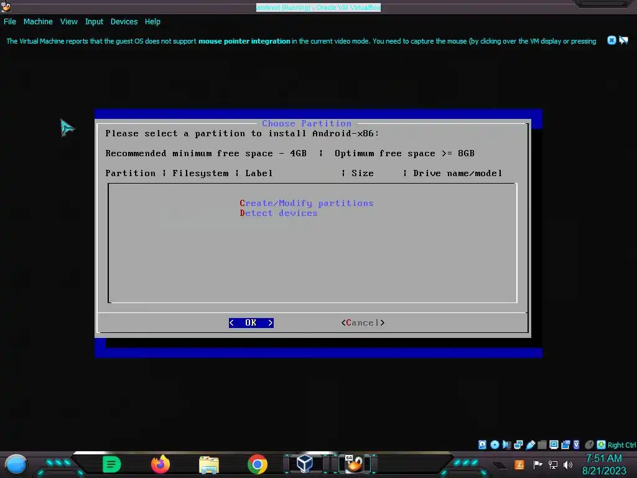This screenshot has height=478, width=637.
Task: Switch to the android VM taskbar icon
Action: [x=354, y=464]
